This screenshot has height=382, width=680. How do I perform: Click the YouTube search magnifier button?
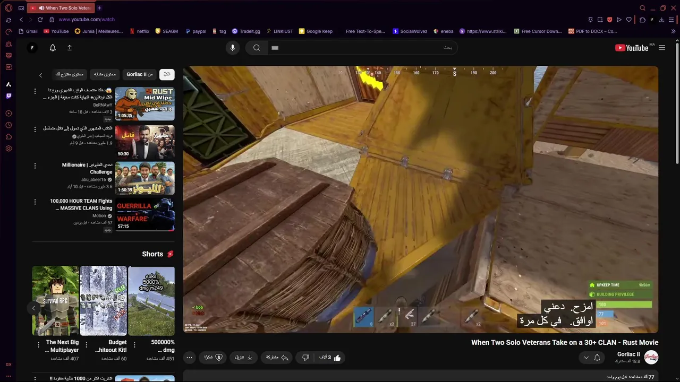coord(257,48)
